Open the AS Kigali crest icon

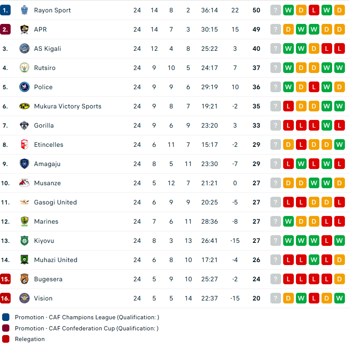24,49
